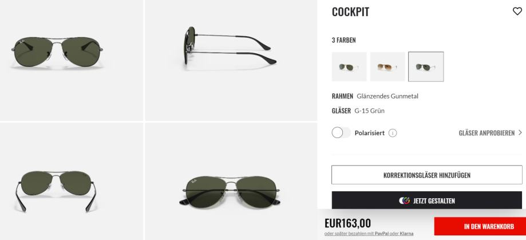Click the Jetzt Gestalten button

tap(427, 200)
